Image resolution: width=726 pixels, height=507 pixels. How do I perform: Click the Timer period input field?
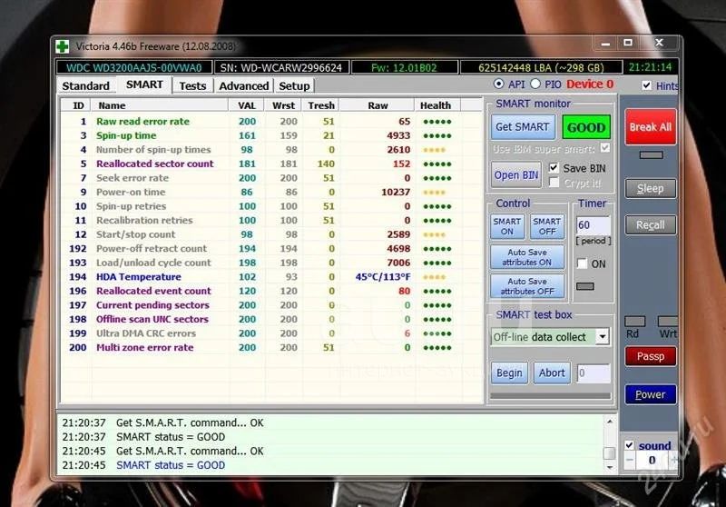coord(594,225)
